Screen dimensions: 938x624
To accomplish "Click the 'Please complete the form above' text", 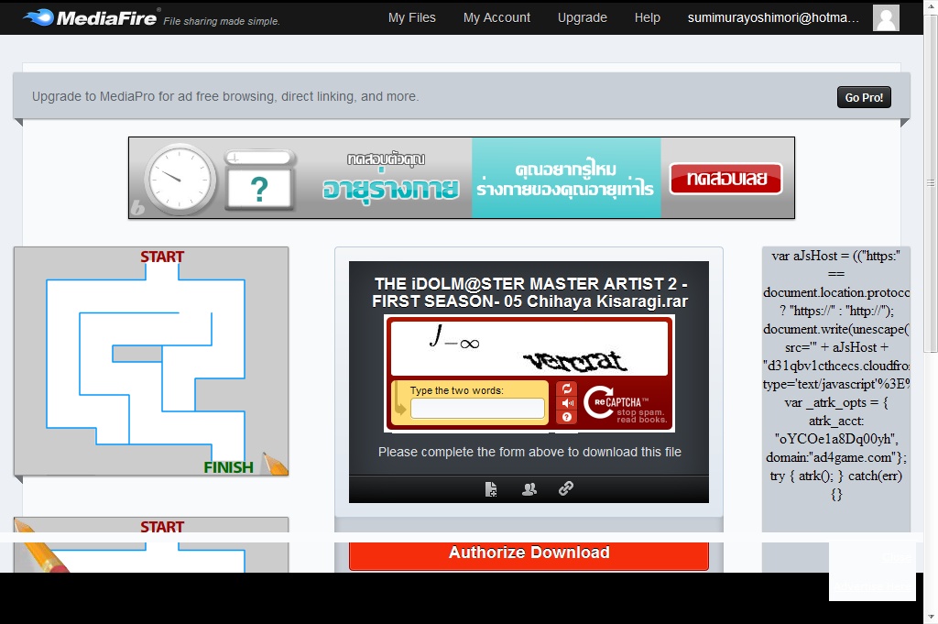I will [529, 452].
